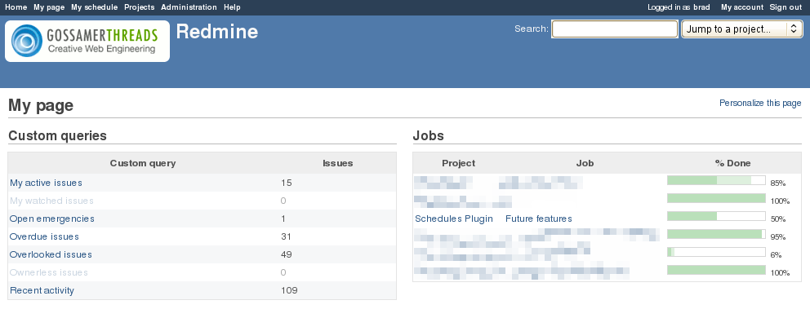Image resolution: width=810 pixels, height=318 pixels.
Task: Click the Redmine title heading
Action: (x=217, y=32)
